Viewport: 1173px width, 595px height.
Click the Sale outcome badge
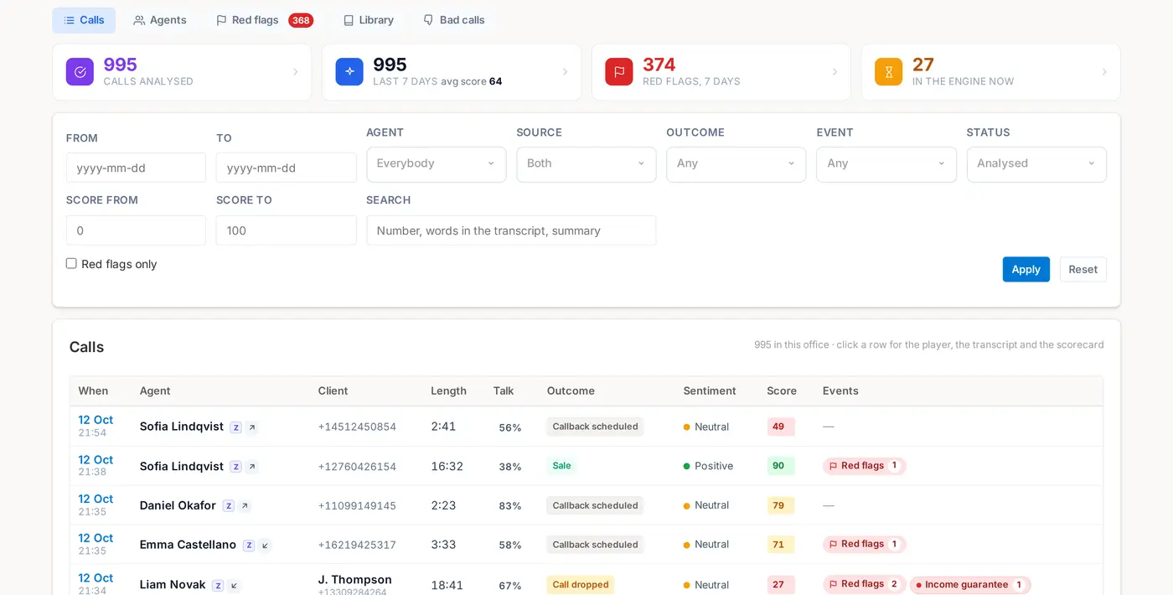[x=562, y=466]
